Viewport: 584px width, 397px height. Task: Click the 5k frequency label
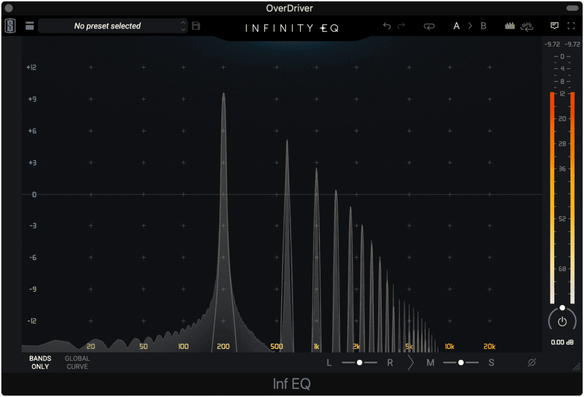409,346
